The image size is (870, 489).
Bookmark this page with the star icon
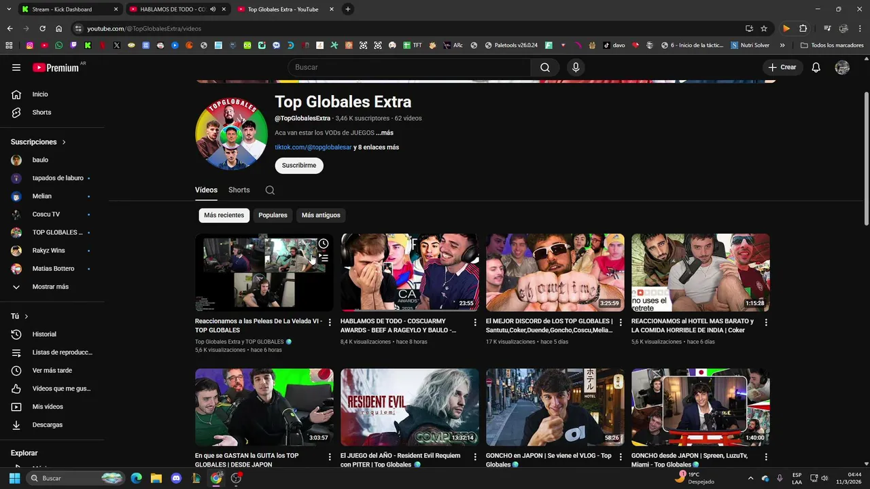[764, 29]
